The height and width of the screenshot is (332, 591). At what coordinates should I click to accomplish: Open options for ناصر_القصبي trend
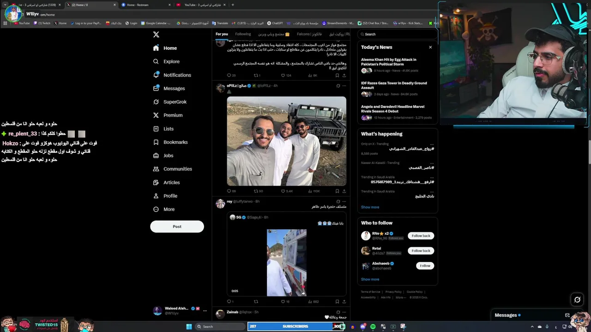[432, 163]
